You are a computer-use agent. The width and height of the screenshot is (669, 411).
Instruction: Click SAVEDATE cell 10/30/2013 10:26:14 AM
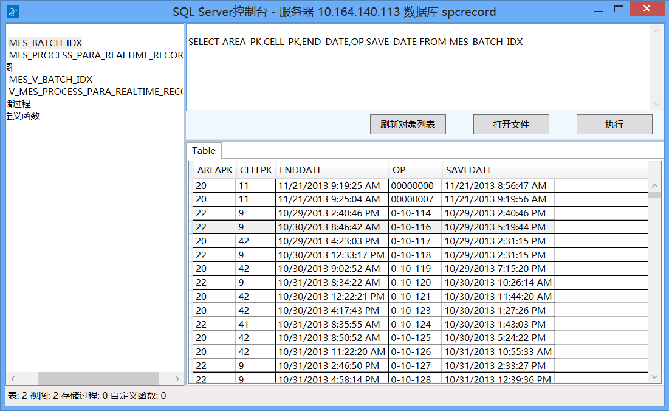click(x=498, y=283)
